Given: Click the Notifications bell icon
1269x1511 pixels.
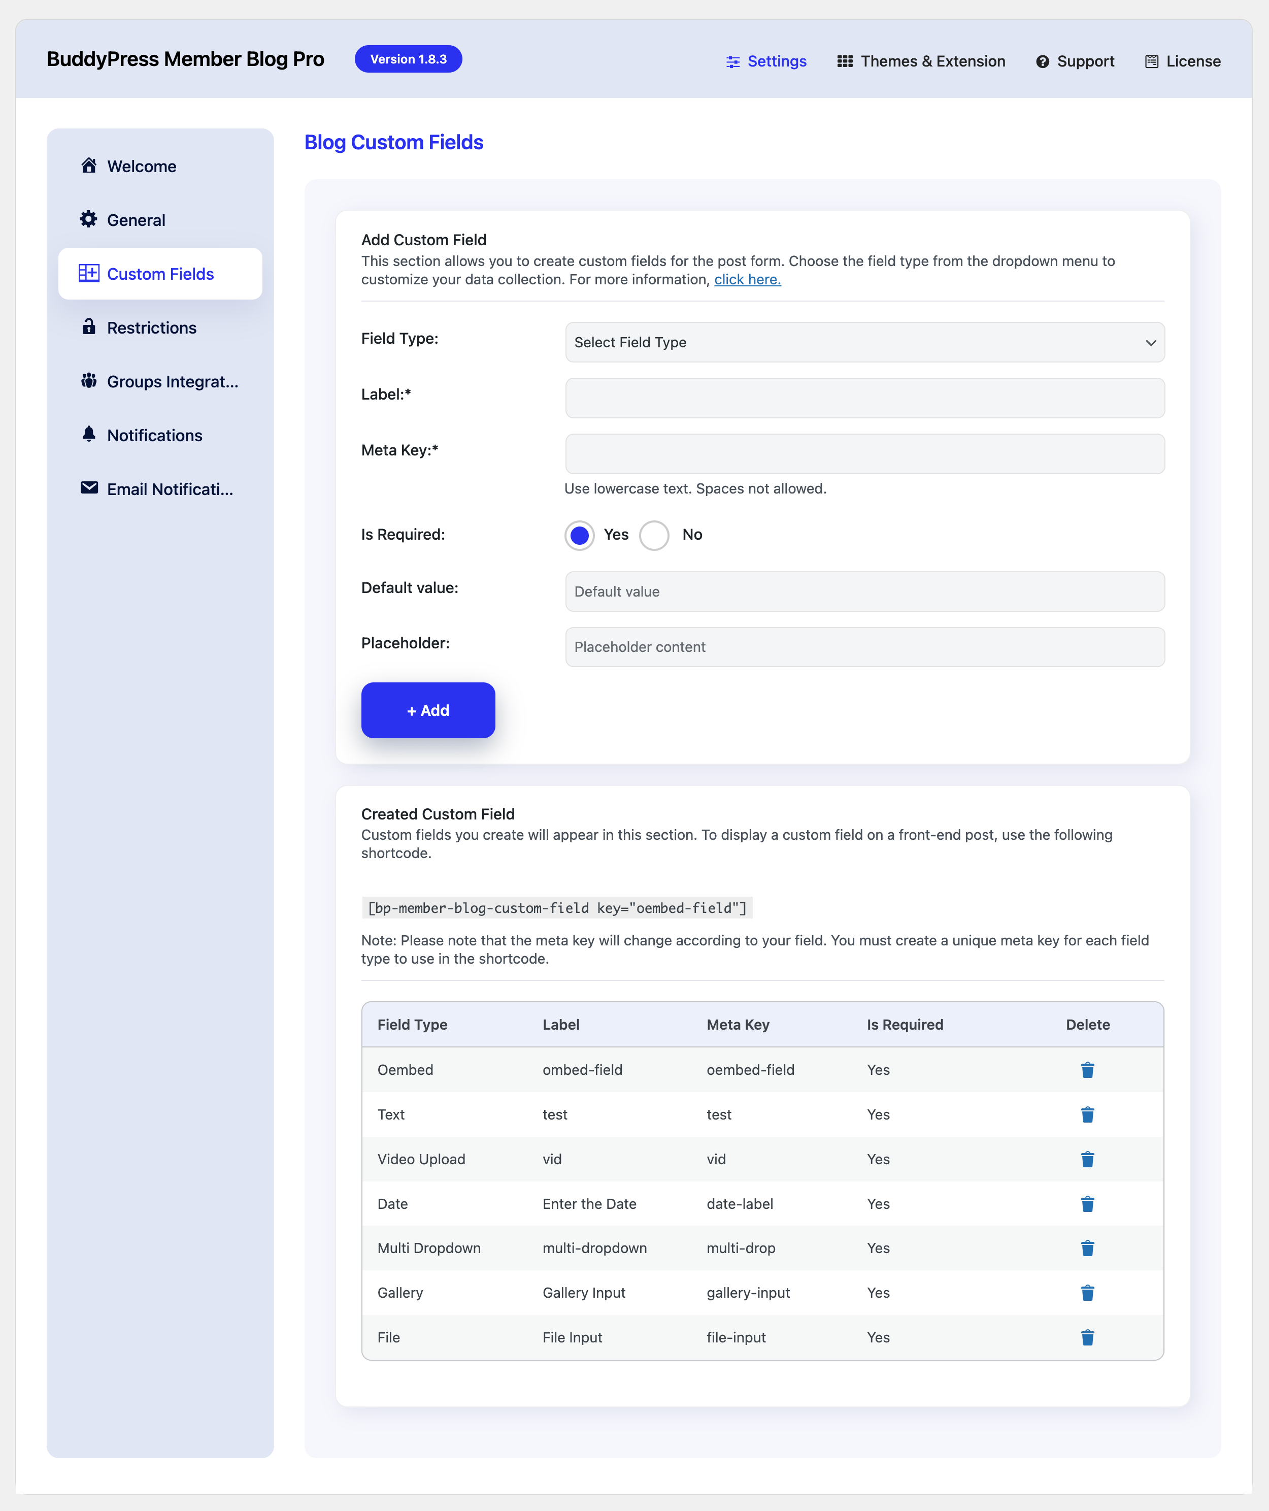Looking at the screenshot, I should (x=88, y=434).
